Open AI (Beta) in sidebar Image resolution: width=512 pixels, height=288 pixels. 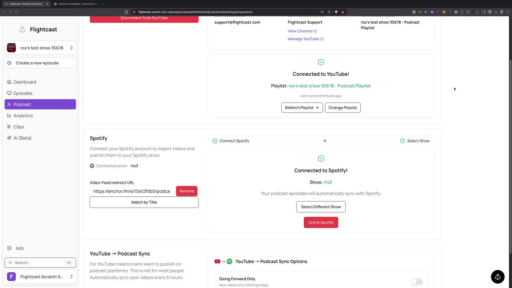pyautogui.click(x=40, y=138)
